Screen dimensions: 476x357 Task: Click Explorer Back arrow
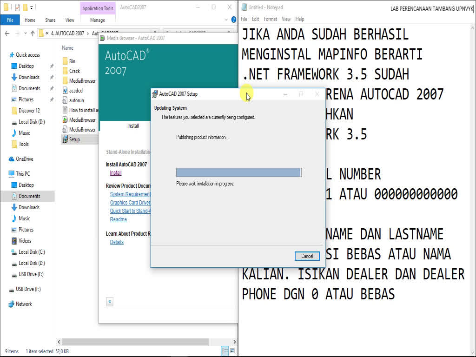click(7, 33)
